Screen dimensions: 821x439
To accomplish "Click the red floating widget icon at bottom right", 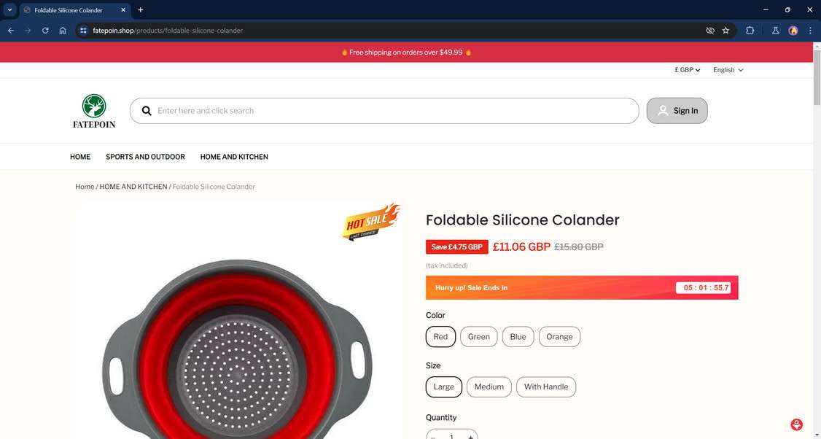I will click(x=796, y=424).
